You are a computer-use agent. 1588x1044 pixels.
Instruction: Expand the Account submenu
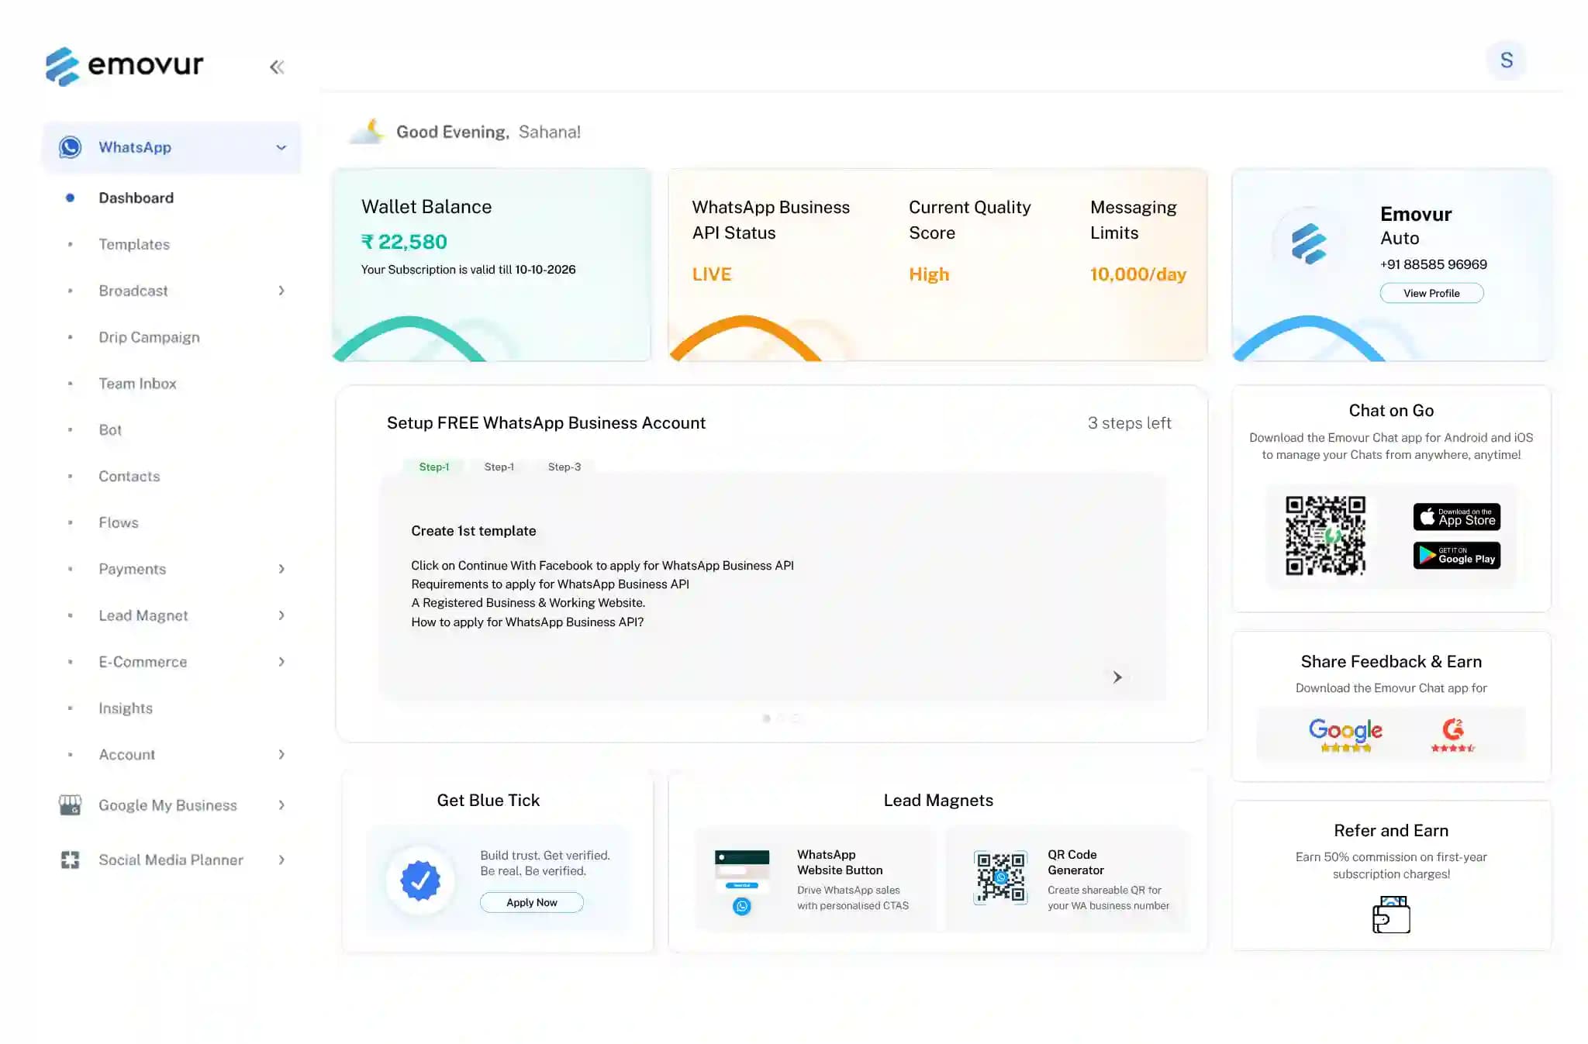(281, 754)
